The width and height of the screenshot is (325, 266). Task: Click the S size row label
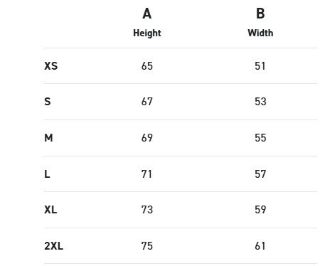(x=48, y=102)
